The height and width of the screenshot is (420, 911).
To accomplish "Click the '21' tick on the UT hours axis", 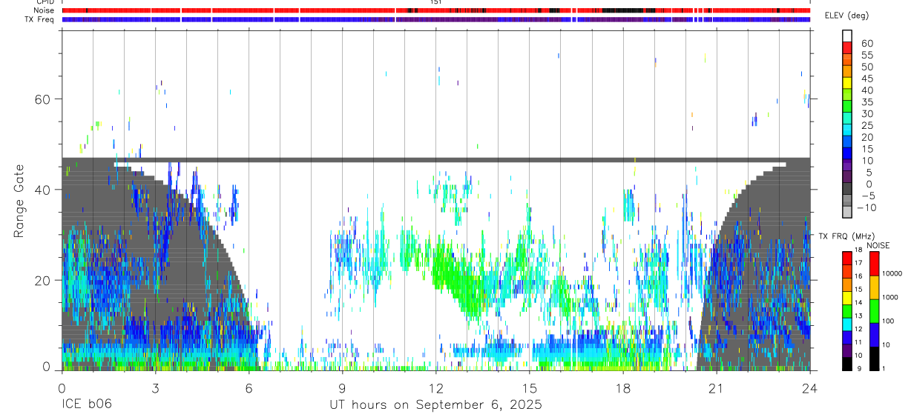I will pos(717,387).
